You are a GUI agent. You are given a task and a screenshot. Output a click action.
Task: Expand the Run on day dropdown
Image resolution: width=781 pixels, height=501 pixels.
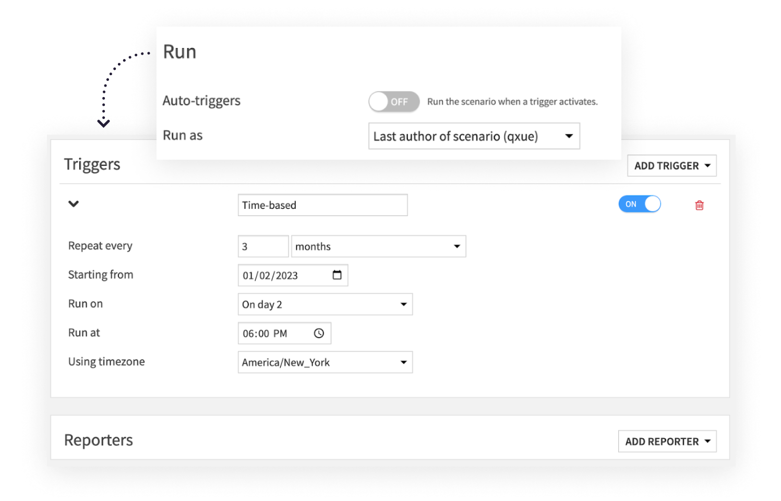pos(325,304)
